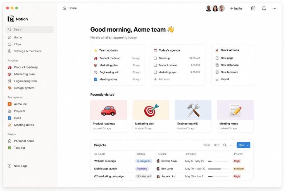Image resolution: width=286 pixels, height=191 pixels.
Task: Click the Engineering wiki tools icon in Favorites
Action: [x=10, y=81]
